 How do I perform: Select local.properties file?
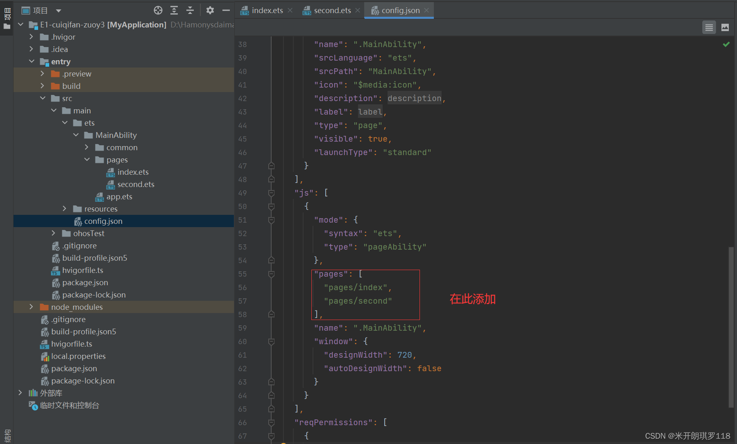(x=78, y=356)
